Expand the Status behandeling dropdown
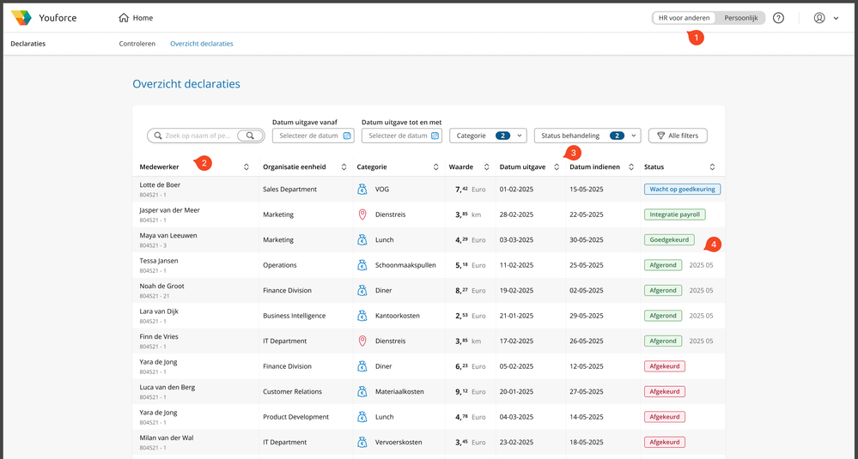The height and width of the screenshot is (459, 858). tap(587, 136)
